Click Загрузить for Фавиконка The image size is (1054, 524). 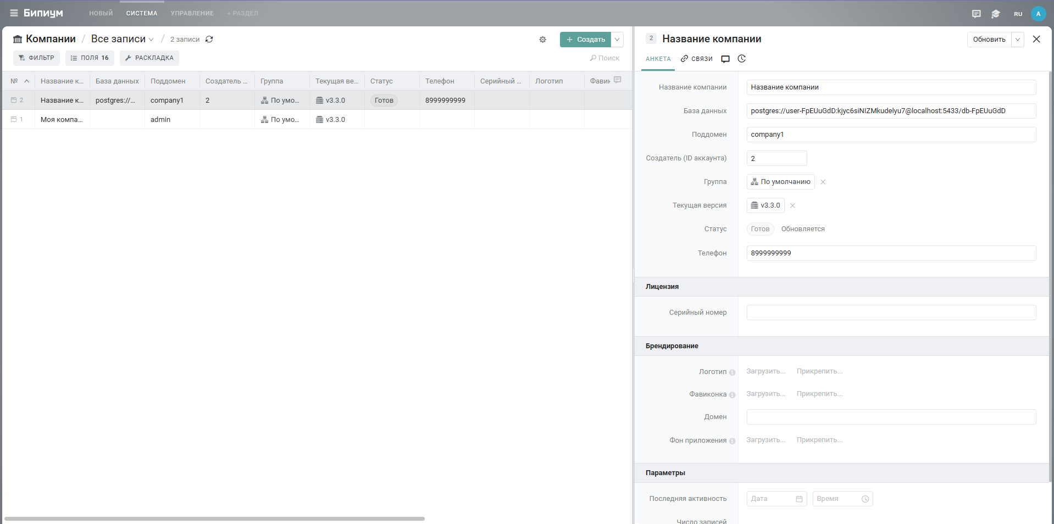click(x=765, y=394)
